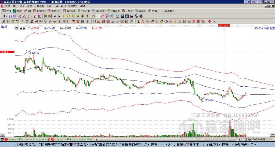Switch to the K线 chart view
Image resolution: width=275 pixels, height=147 pixels.
tap(28, 11)
